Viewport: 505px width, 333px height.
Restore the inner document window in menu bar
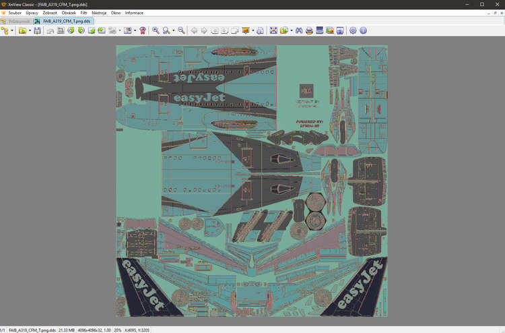(x=496, y=13)
